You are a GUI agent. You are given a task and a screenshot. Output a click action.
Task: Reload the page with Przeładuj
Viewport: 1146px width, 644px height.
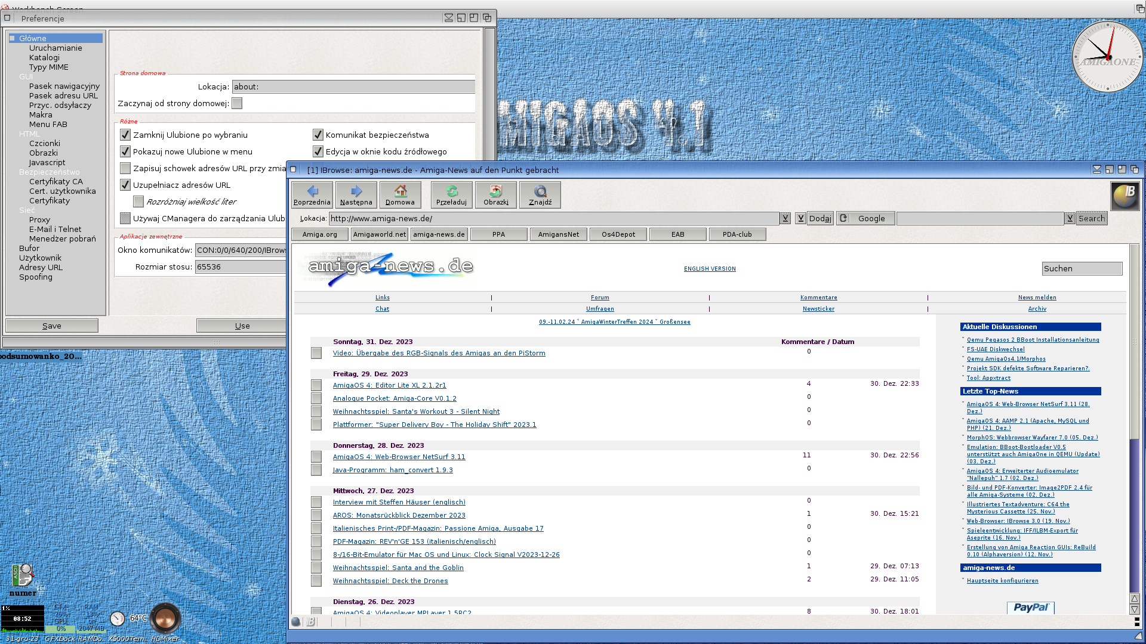452,195
